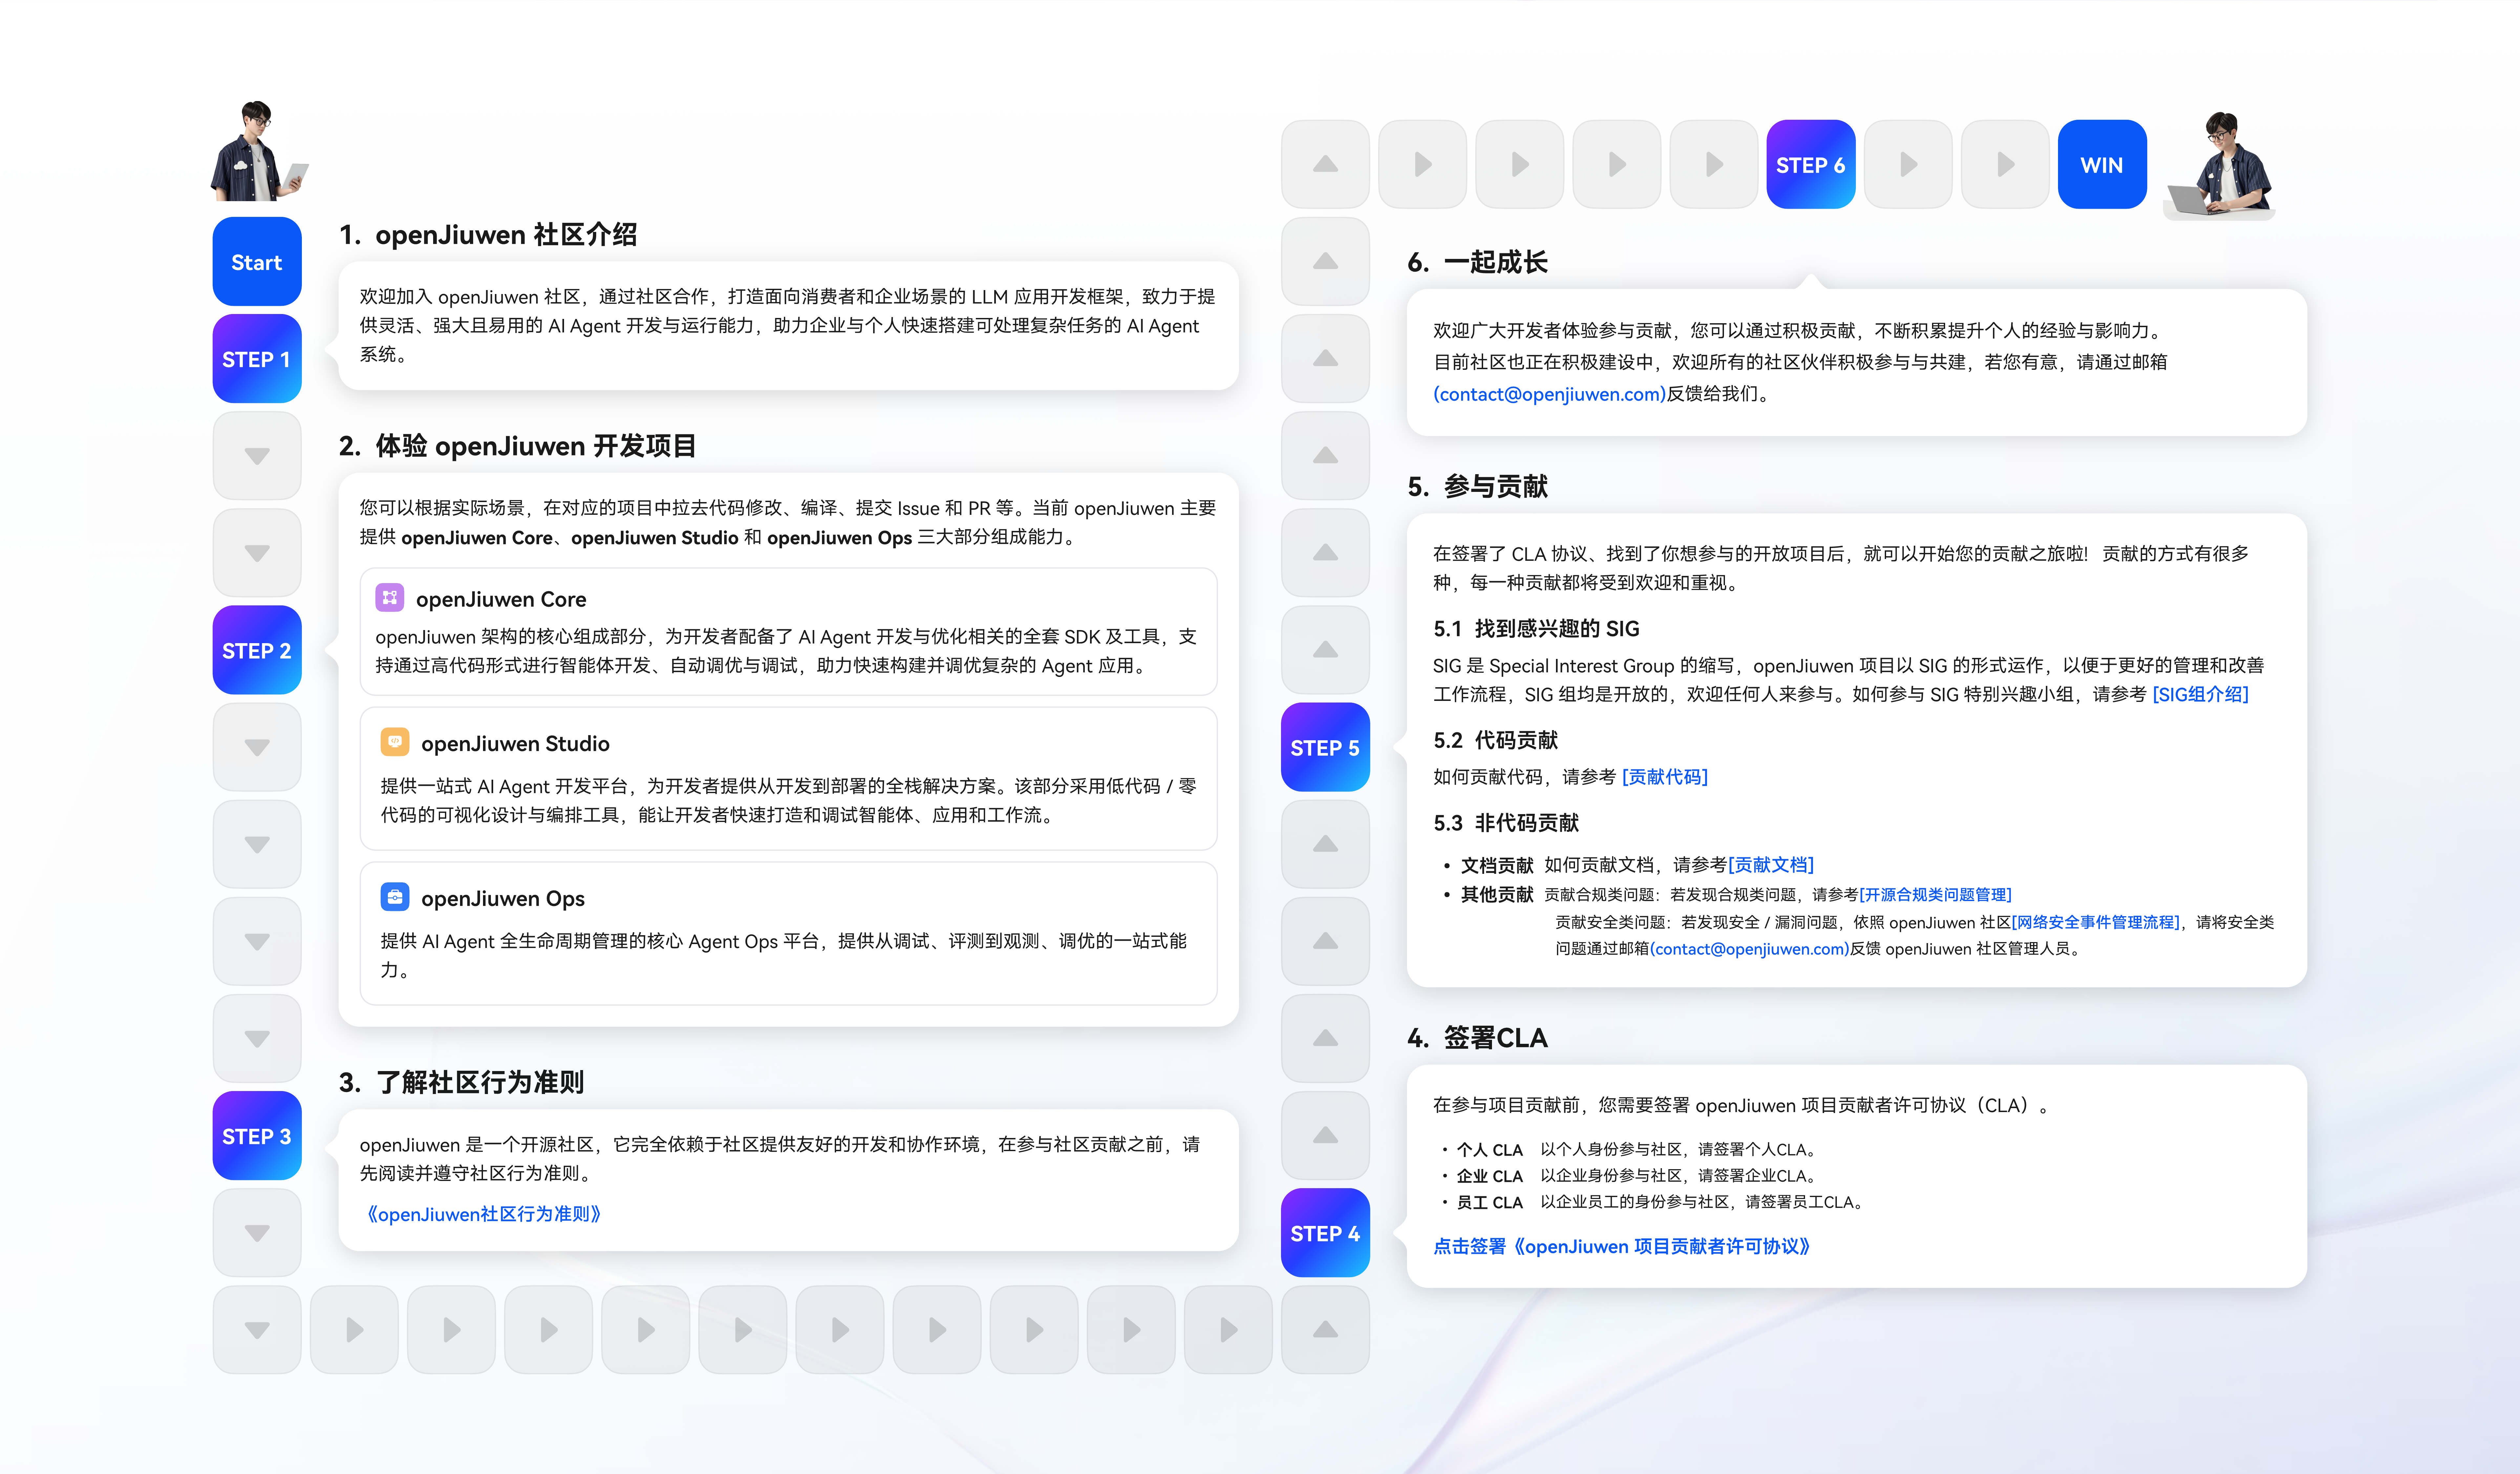Click the down arrow tile below STEP 1
Screen dimensions: 2520x1474
pyautogui.click(x=257, y=456)
